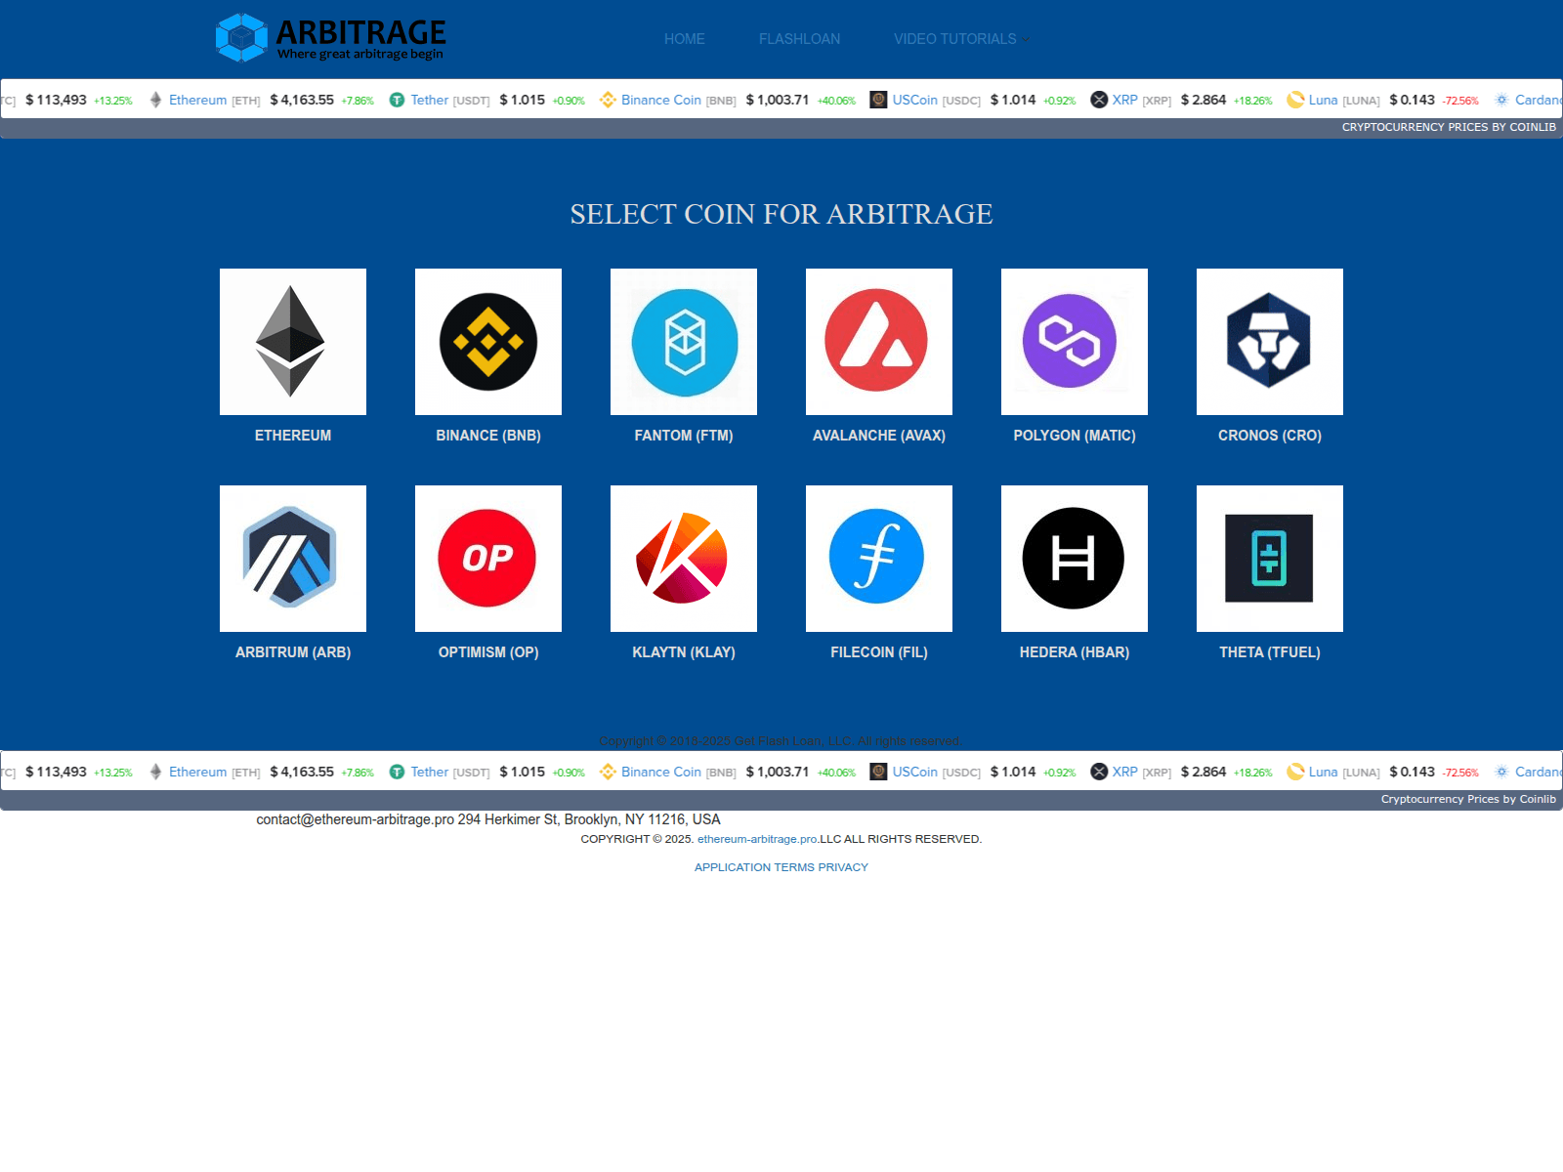Click the Luna icon in top ticker

pos(1295,100)
